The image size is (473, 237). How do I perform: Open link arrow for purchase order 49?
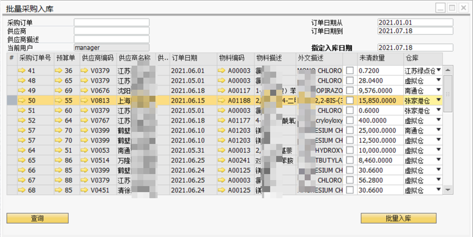pyautogui.click(x=22, y=91)
